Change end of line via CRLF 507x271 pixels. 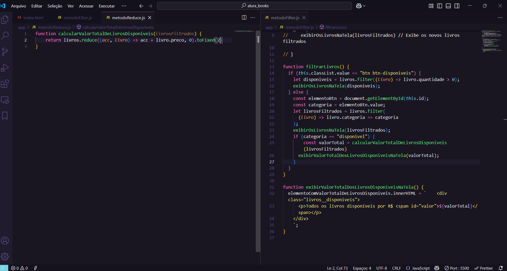(396, 268)
